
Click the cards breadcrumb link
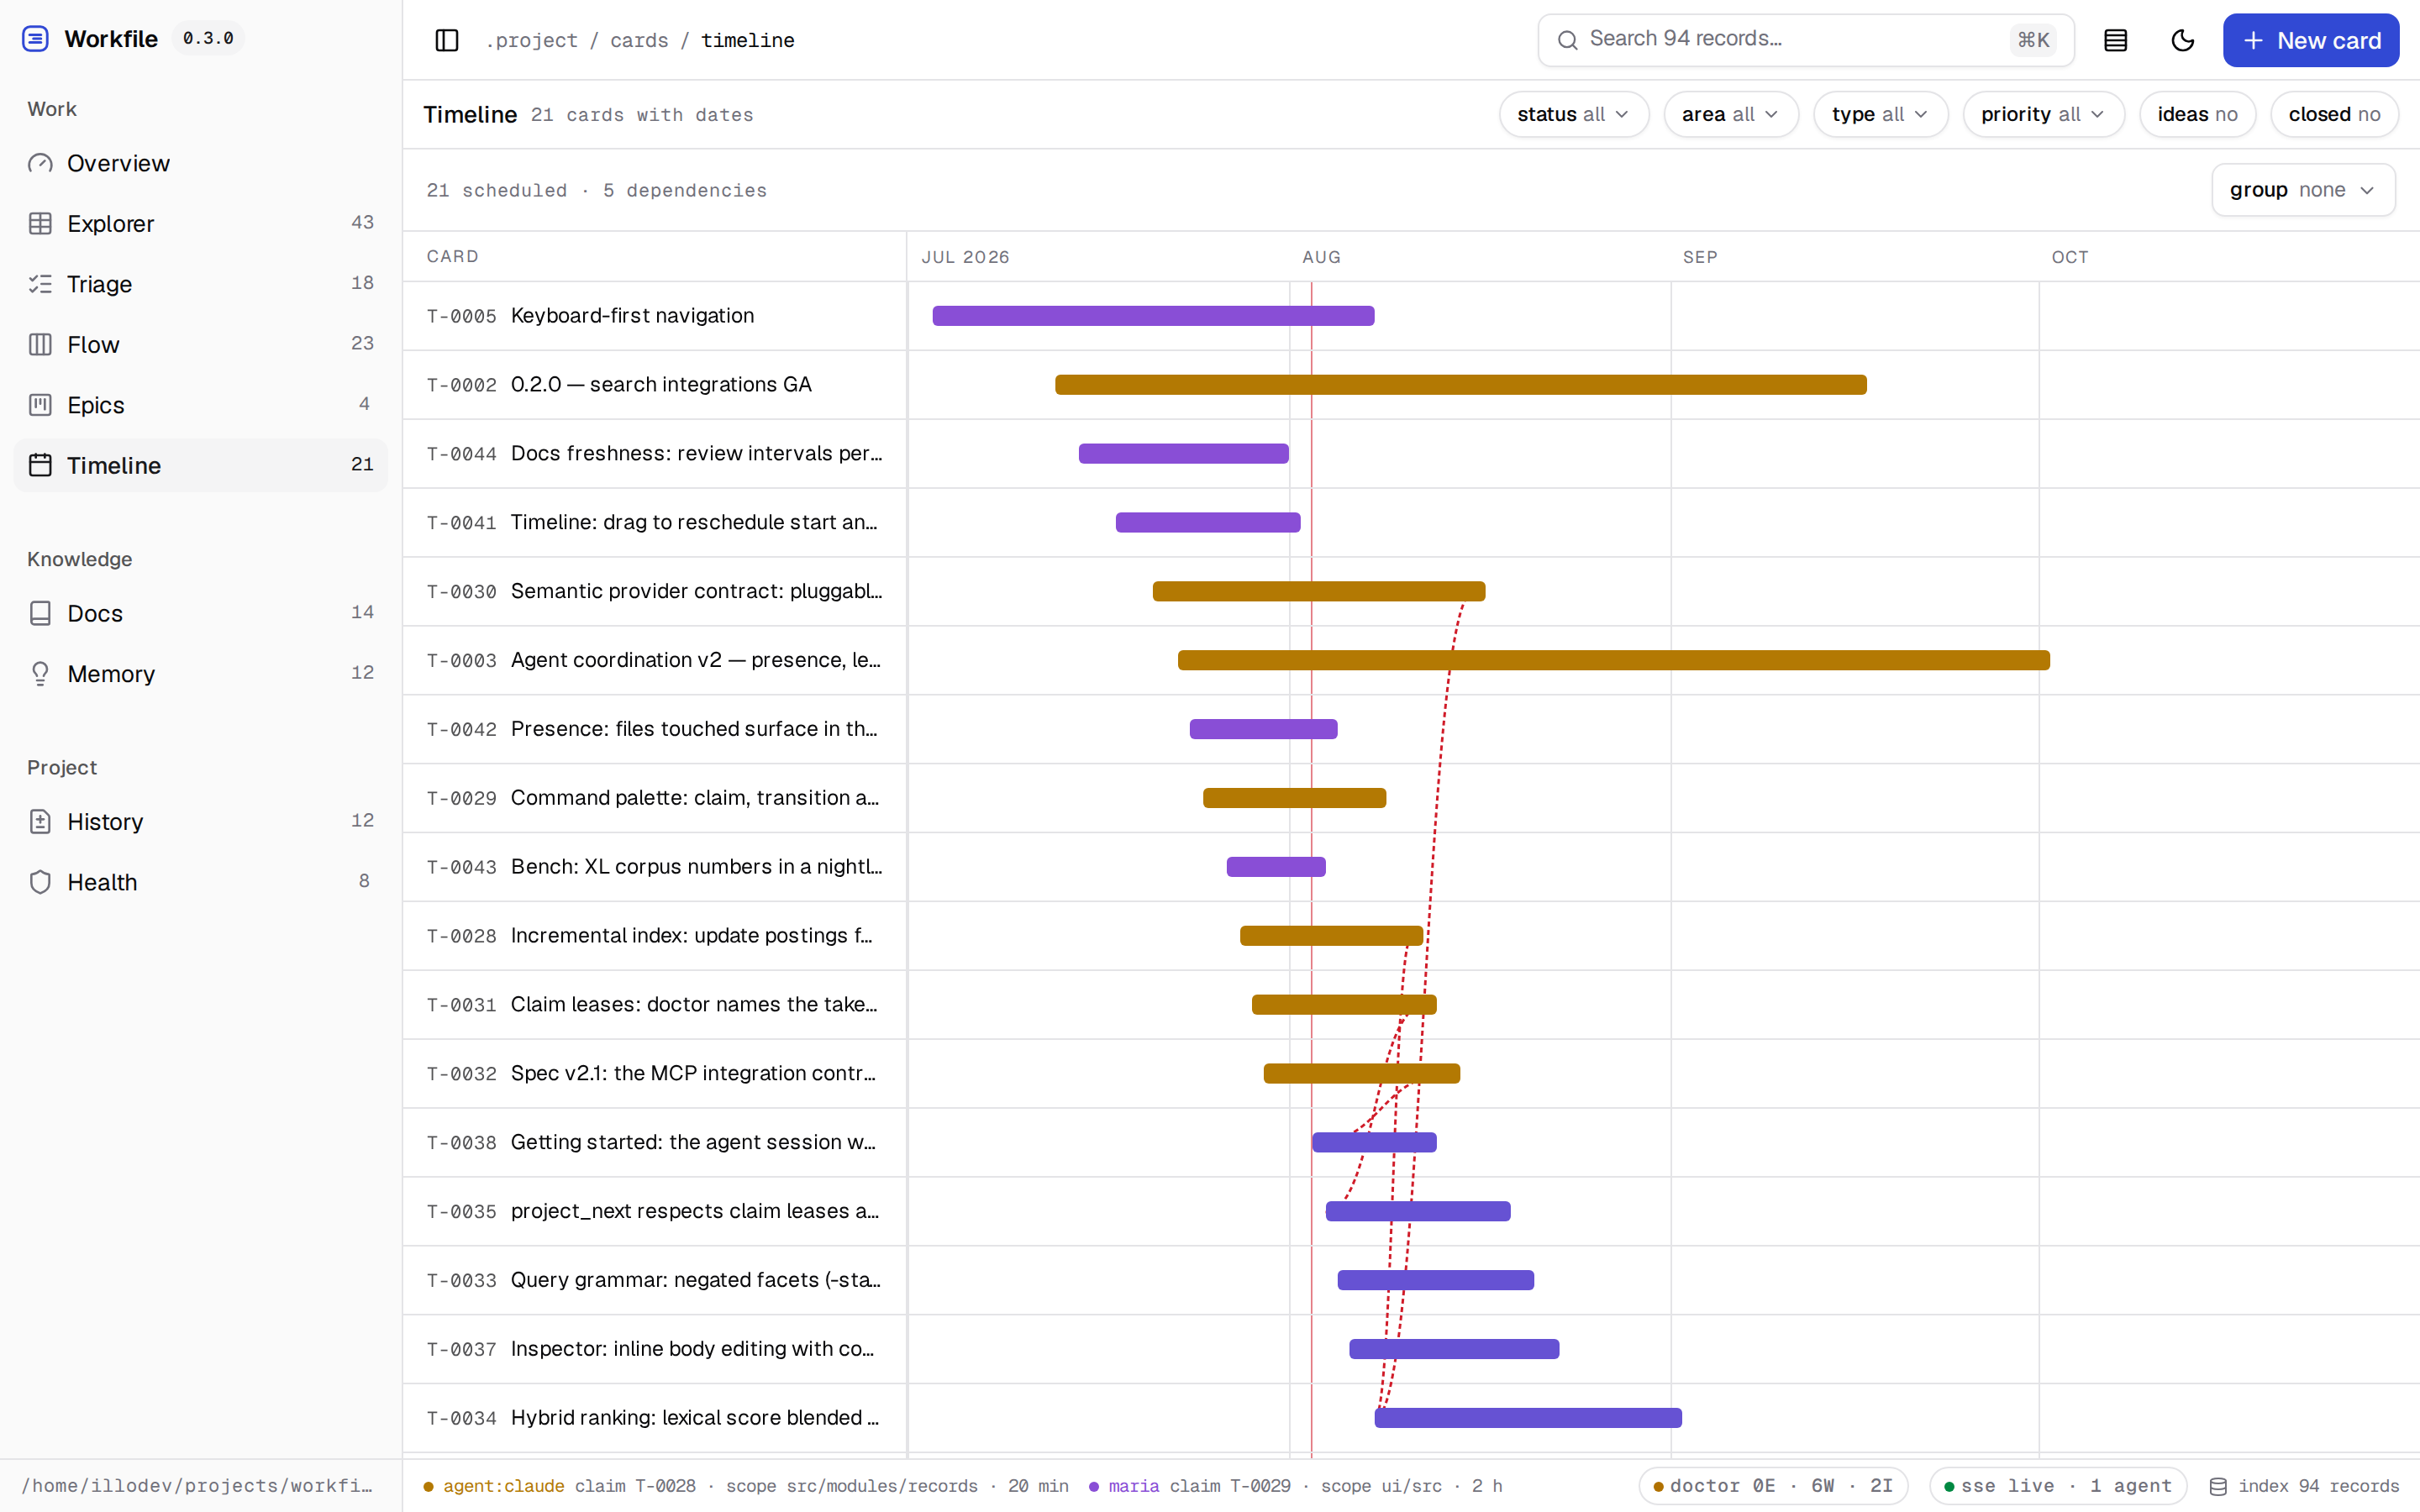[x=639, y=40]
